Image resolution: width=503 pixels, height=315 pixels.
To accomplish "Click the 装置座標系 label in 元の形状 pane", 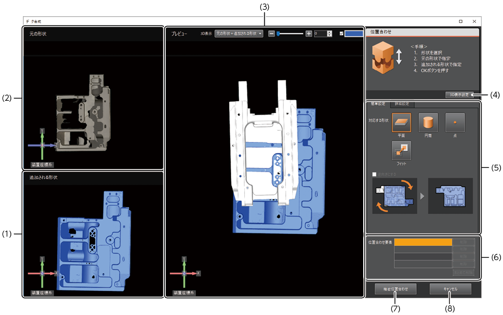I will 42,164.
